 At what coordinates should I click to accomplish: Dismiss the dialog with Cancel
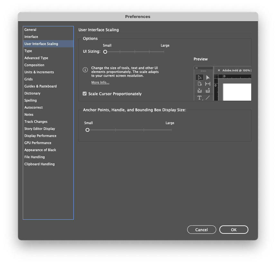201,230
